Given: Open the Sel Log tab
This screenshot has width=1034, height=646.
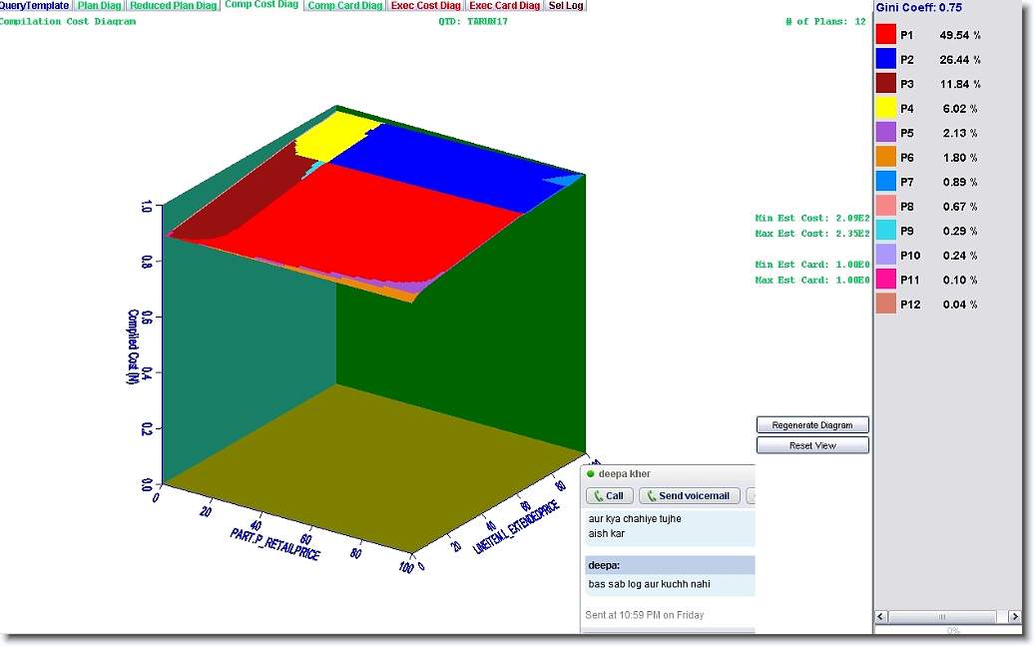Looking at the screenshot, I should tap(566, 6).
